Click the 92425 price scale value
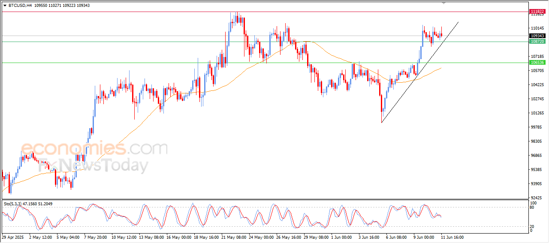 tap(536, 198)
